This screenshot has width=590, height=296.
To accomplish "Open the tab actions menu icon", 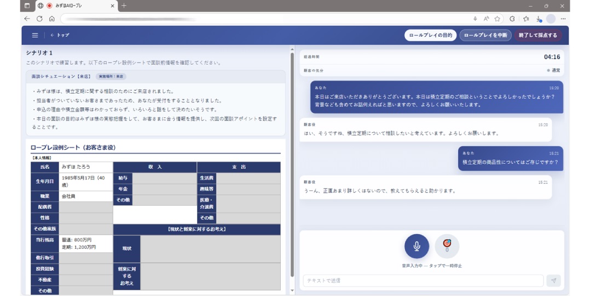I will (x=27, y=5).
